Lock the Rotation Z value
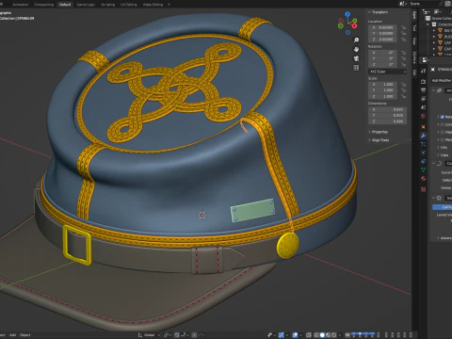The width and height of the screenshot is (452, 339). (404, 64)
